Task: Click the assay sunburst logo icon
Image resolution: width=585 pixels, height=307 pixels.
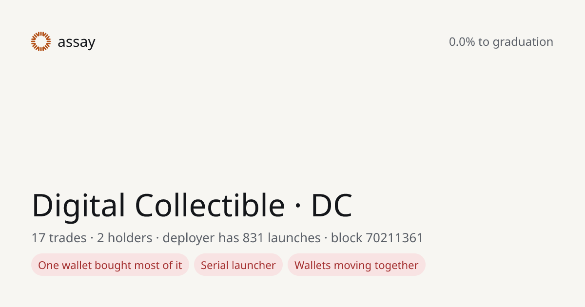Action: [x=41, y=41]
